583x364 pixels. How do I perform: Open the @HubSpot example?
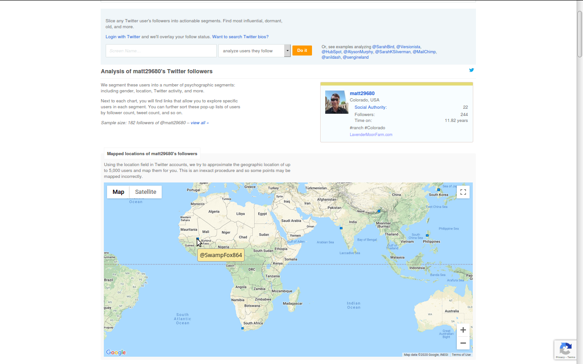pyautogui.click(x=331, y=52)
